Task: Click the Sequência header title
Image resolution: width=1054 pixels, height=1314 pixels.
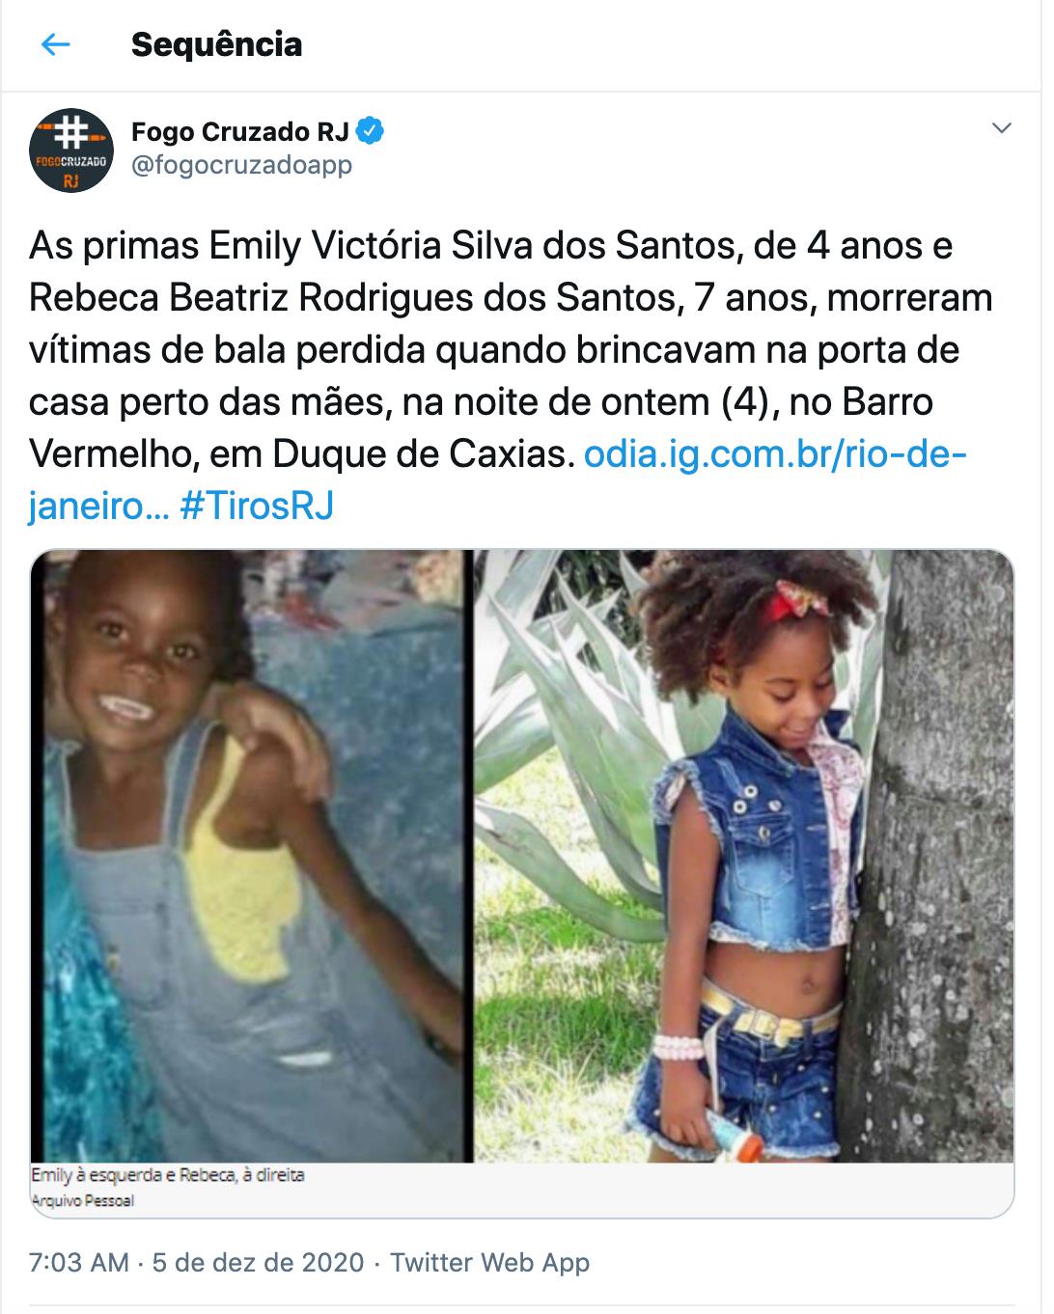Action: [x=216, y=44]
